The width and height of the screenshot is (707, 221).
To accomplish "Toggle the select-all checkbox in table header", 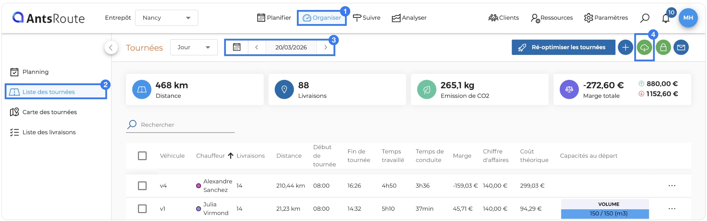I will click(142, 156).
